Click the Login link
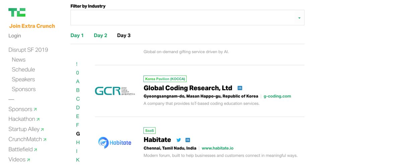Screen dimensions: 402x165 click(15, 36)
